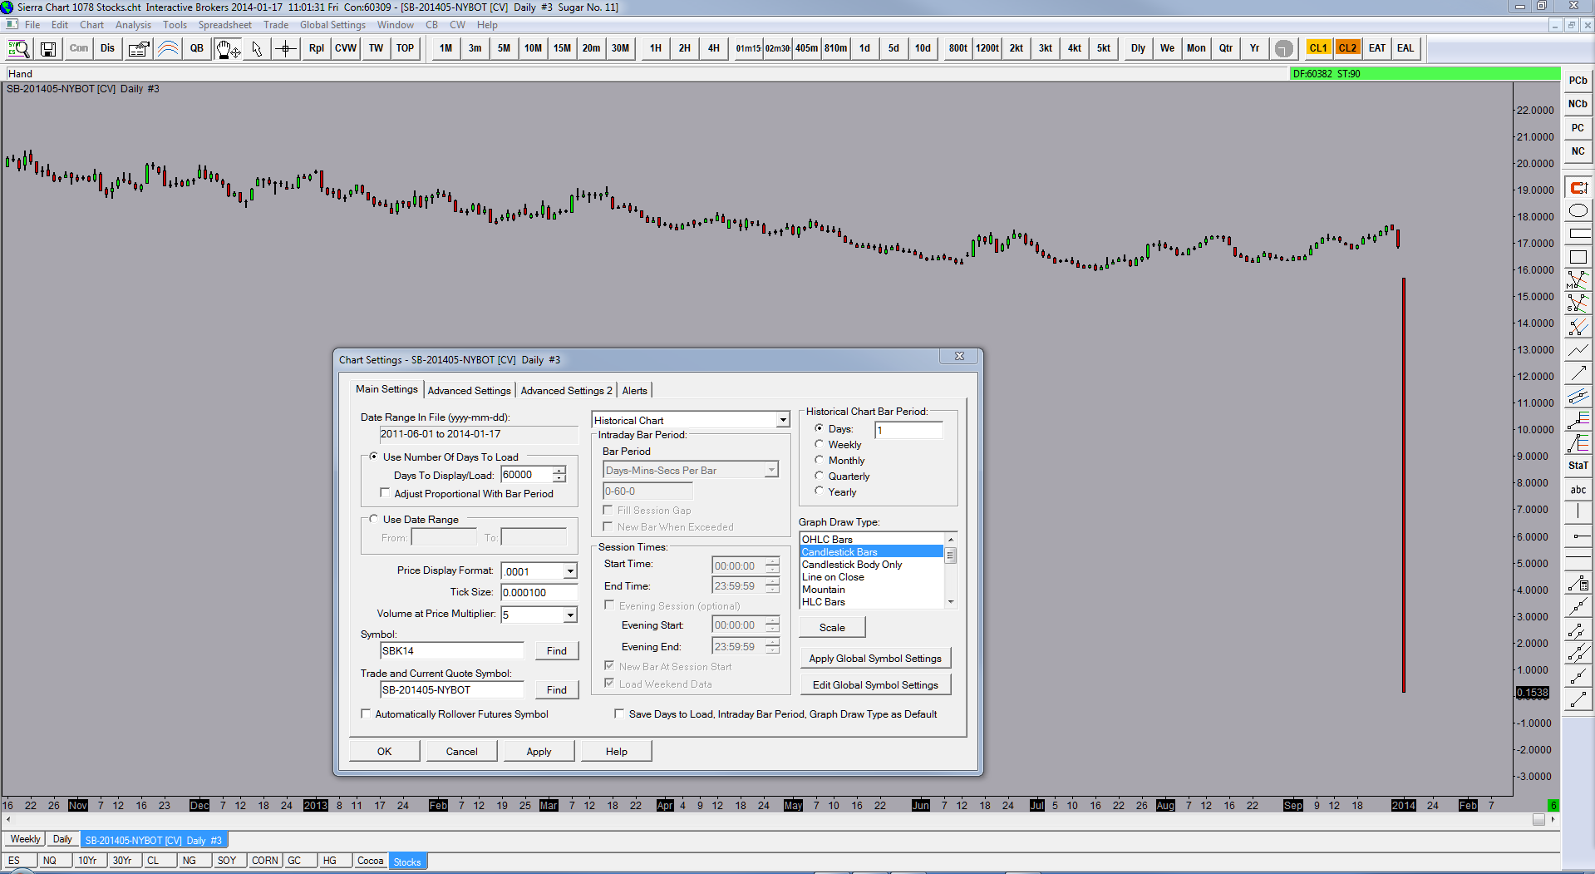Switch to the Advanced Settings tab
Image resolution: width=1595 pixels, height=874 pixels.
tap(469, 390)
